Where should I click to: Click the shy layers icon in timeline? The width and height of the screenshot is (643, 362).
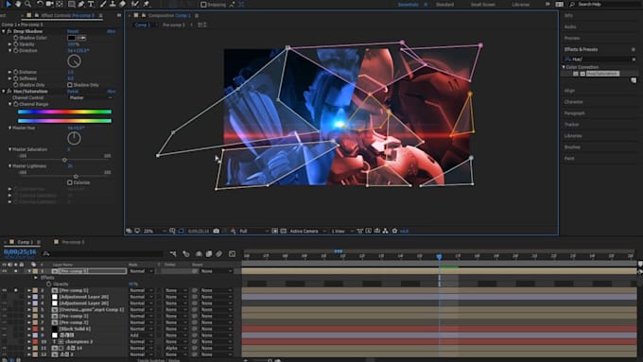pyautogui.click(x=199, y=254)
